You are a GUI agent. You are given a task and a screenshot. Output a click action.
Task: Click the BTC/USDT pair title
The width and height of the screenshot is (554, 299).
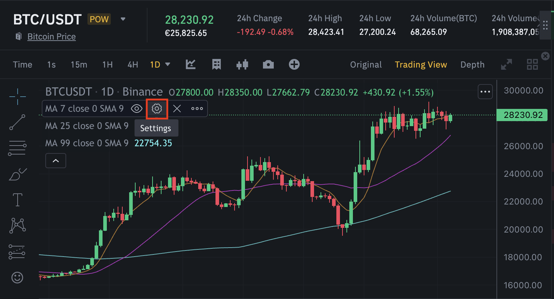click(x=47, y=19)
